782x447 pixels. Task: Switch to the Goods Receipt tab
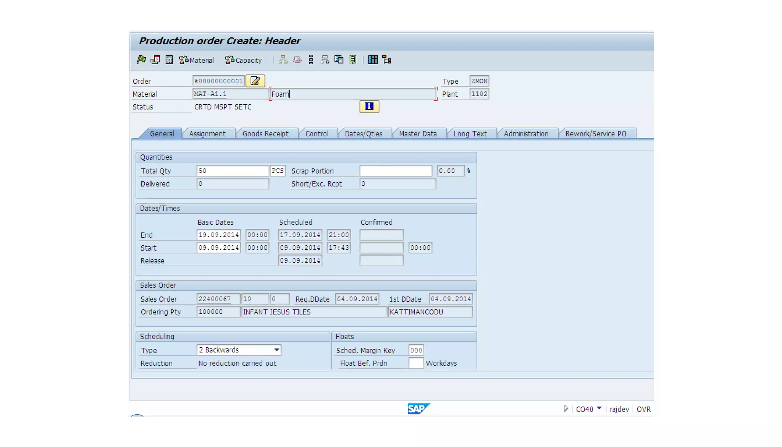click(265, 134)
